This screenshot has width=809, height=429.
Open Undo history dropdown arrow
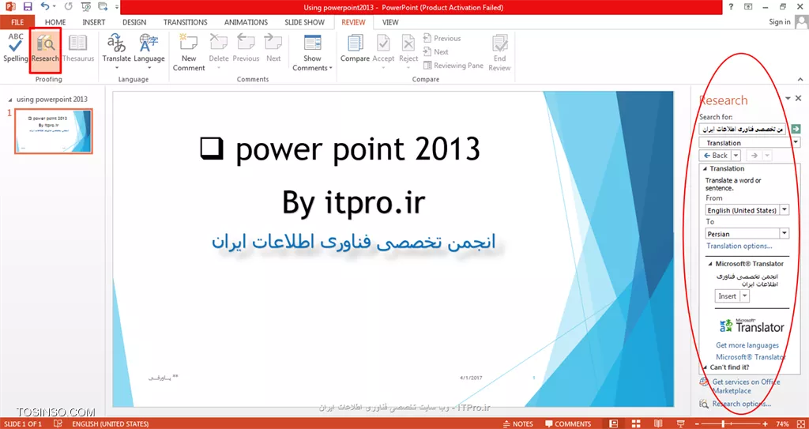54,7
